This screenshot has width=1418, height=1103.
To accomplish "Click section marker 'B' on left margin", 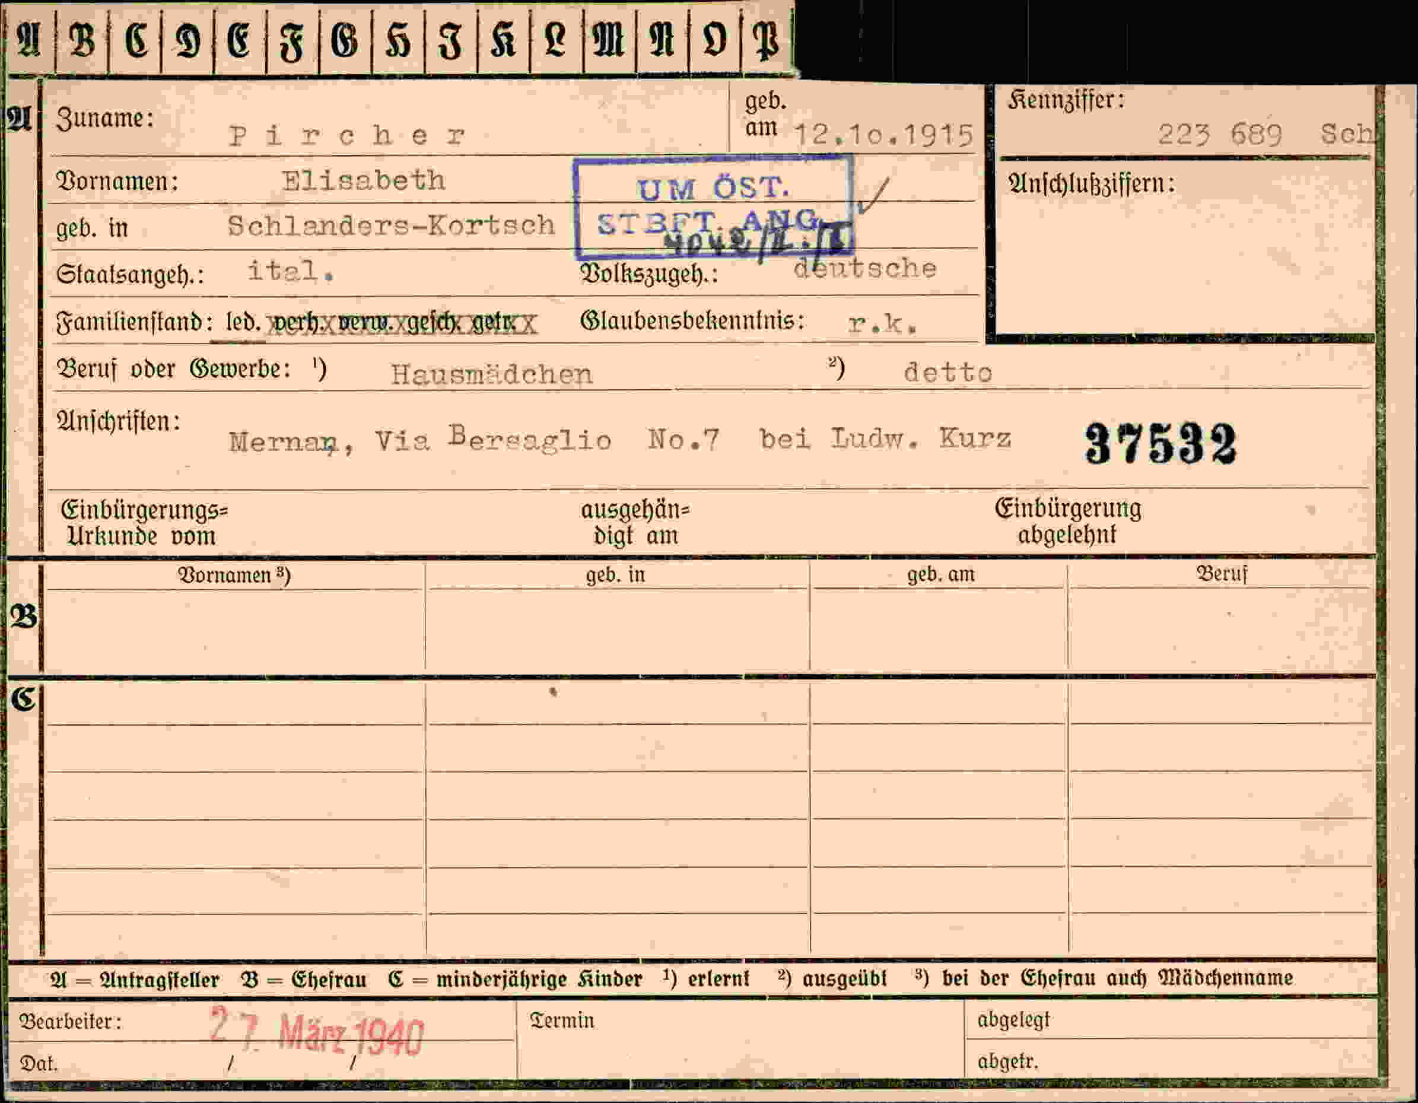I will click(x=24, y=616).
